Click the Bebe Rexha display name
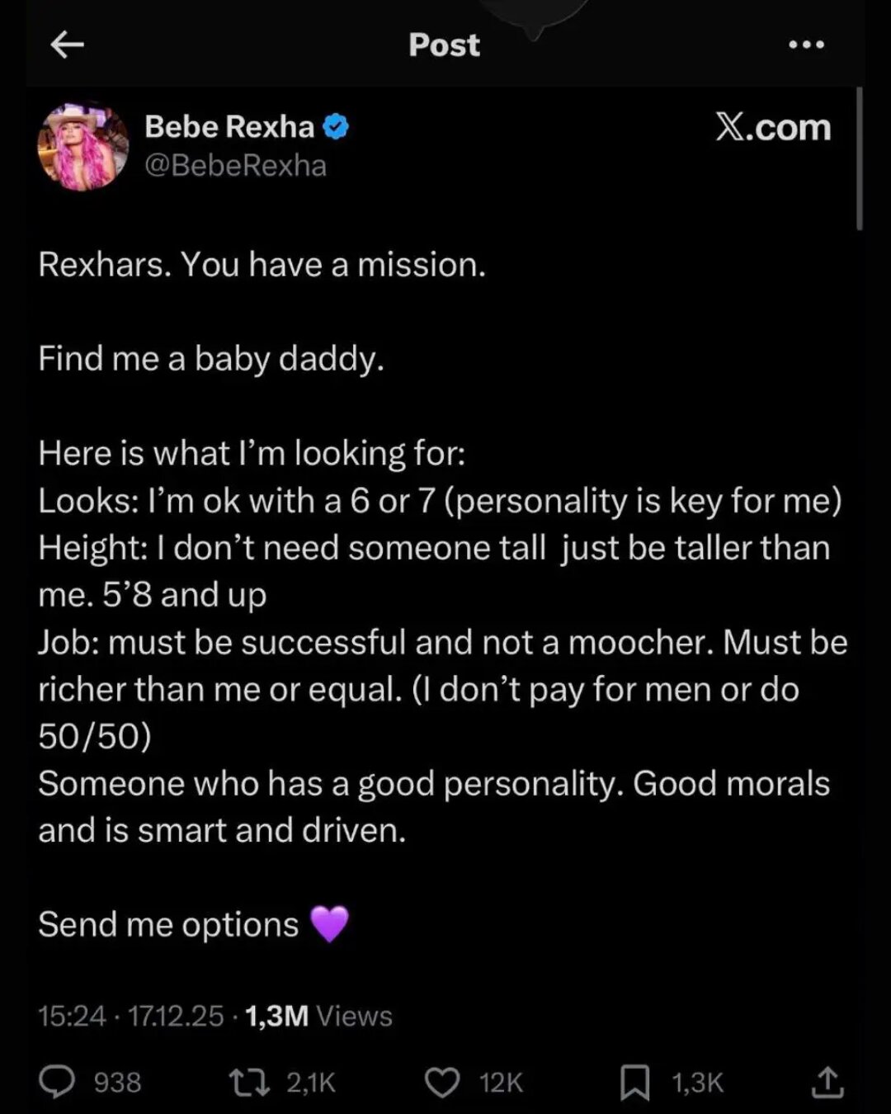This screenshot has height=1114, width=891. [x=229, y=127]
